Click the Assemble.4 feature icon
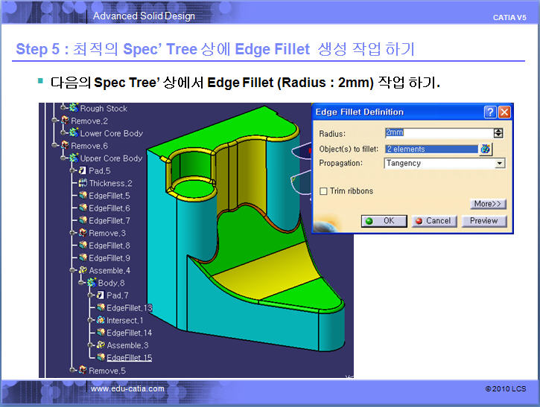 83,270
